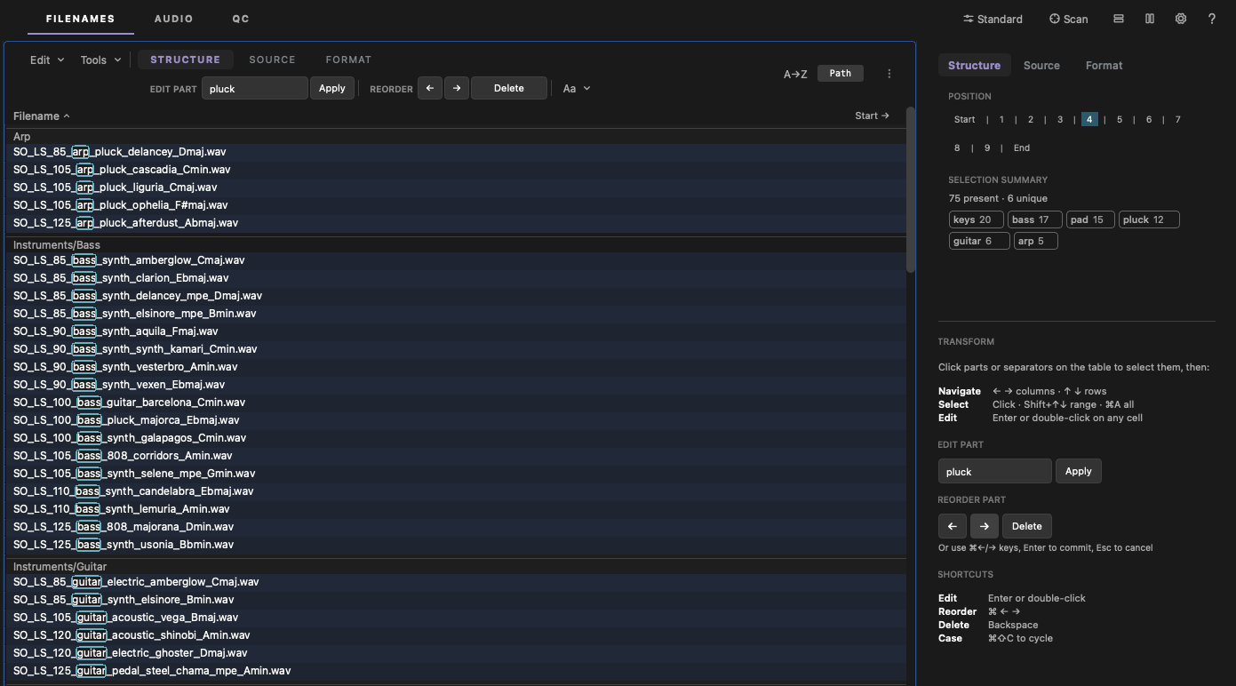Open help question mark icon
1236x686 pixels.
coord(1212,19)
